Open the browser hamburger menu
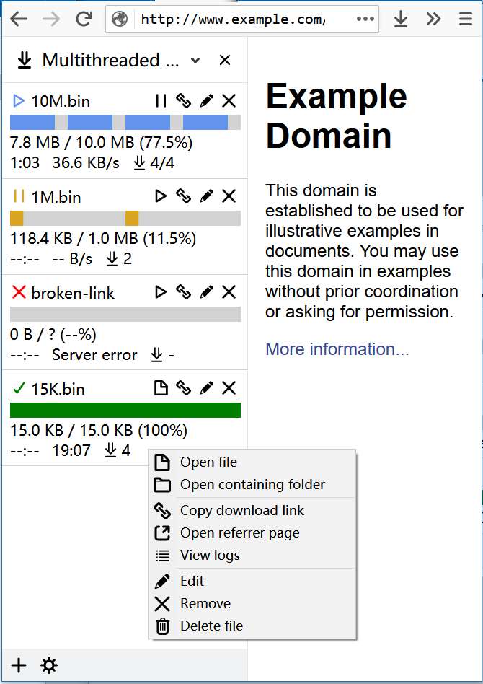Image resolution: width=483 pixels, height=684 pixels. coord(466,19)
